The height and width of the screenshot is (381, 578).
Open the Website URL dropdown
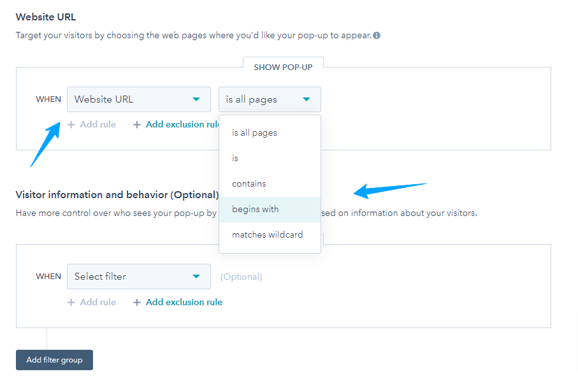click(x=138, y=99)
